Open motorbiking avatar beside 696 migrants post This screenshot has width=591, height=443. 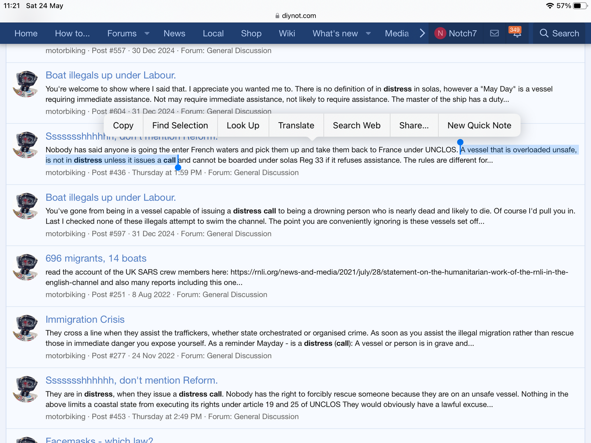click(25, 267)
